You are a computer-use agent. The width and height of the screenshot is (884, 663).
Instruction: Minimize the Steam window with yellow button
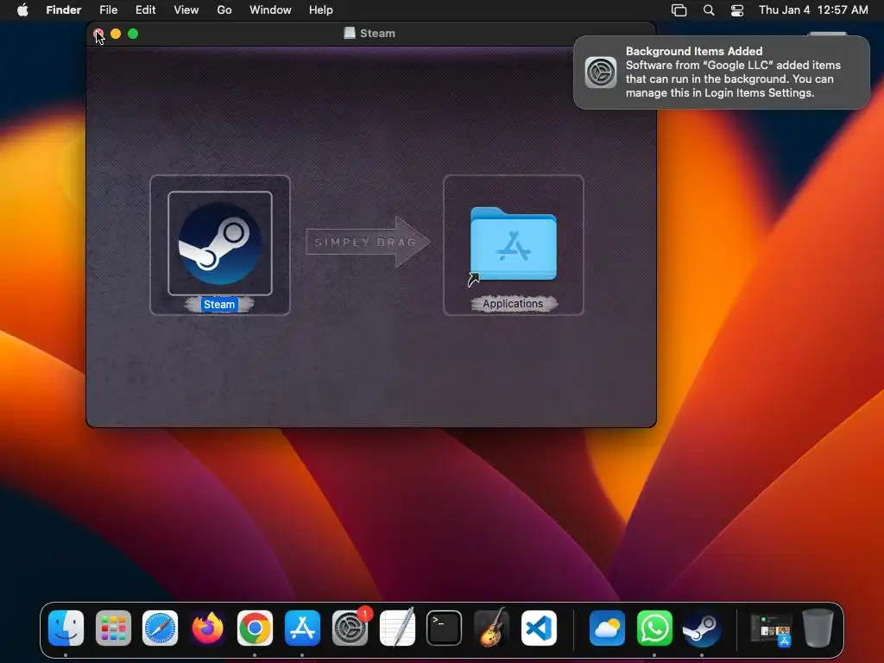[x=116, y=34]
